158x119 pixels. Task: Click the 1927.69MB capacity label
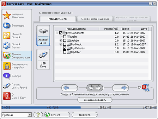[149, 108]
